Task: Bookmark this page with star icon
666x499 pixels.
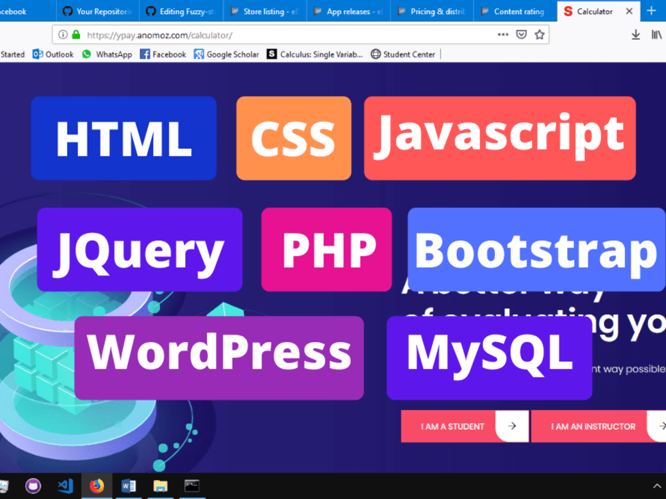Action: tap(539, 35)
